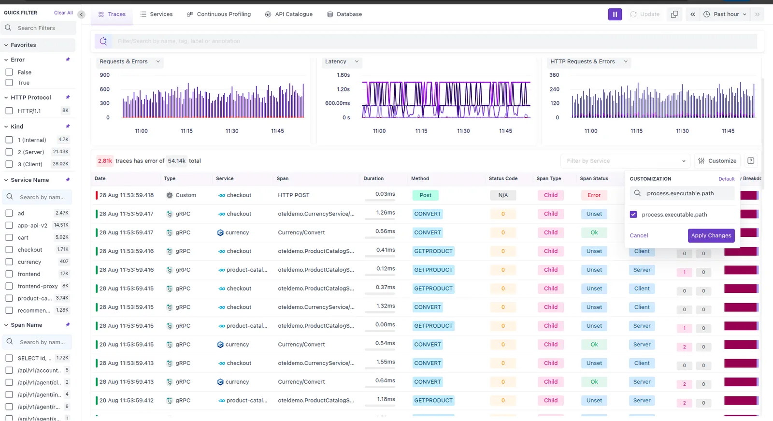Click the pause auto-refresh button
This screenshot has height=421, width=773.
pyautogui.click(x=615, y=14)
